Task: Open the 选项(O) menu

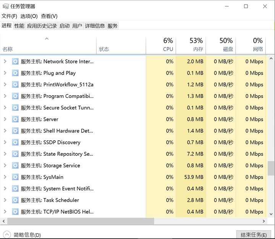Action: 29,16
